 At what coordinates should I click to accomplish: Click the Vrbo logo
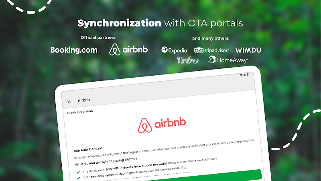(187, 60)
